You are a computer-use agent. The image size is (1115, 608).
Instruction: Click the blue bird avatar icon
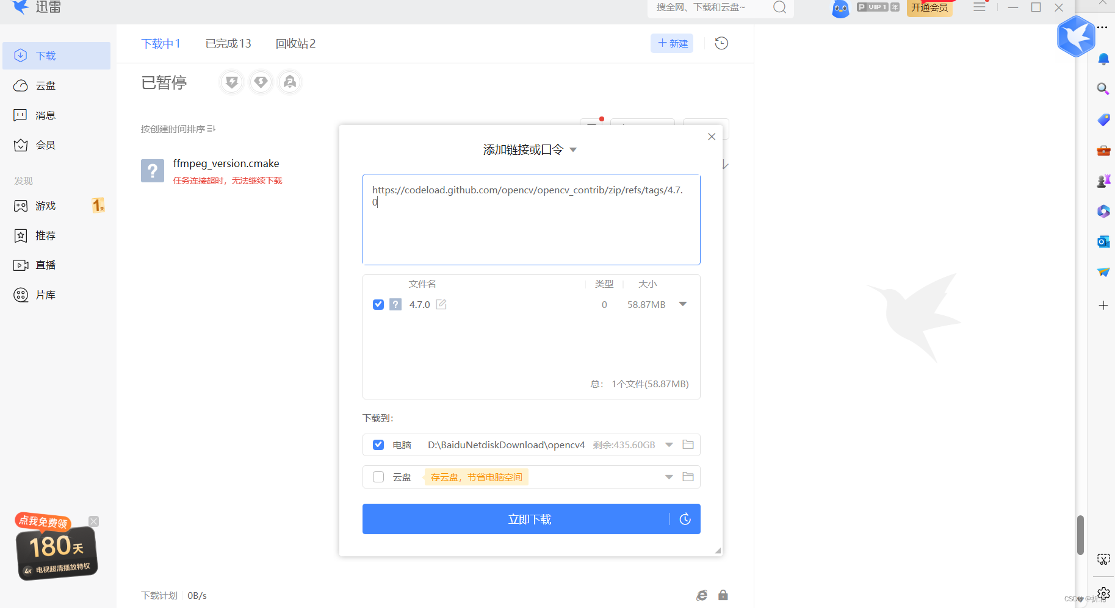(840, 9)
